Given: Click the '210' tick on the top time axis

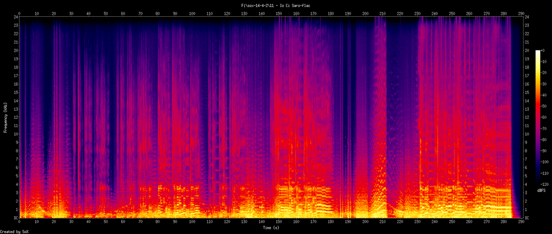Looking at the screenshot, I should pos(383,13).
